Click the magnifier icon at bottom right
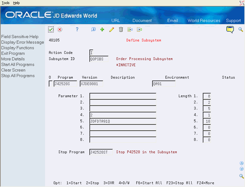245x187 pixels. pyautogui.click(x=242, y=176)
